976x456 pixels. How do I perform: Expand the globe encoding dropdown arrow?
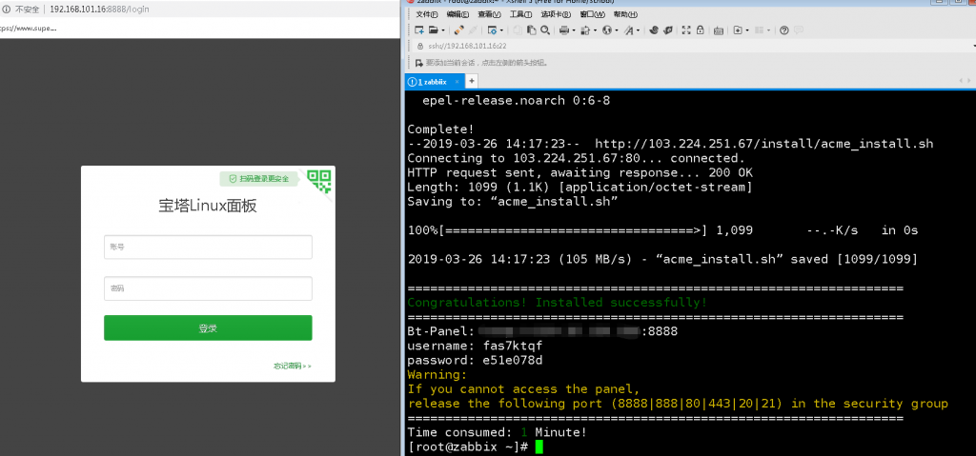pyautogui.click(x=617, y=30)
